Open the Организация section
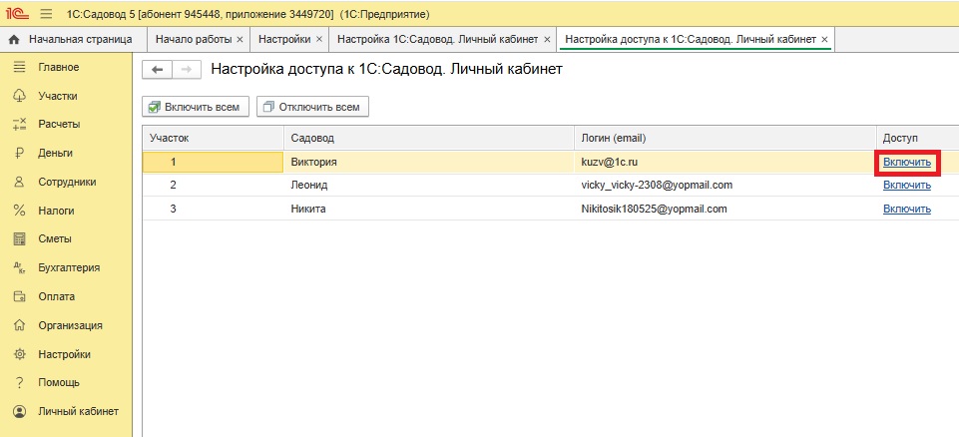The height and width of the screenshot is (437, 959). tap(70, 325)
